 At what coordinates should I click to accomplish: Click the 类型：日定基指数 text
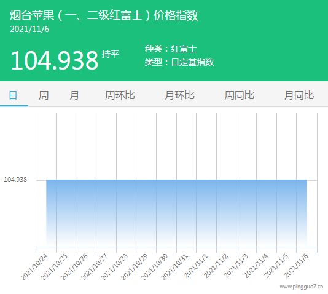pyautogui.click(x=179, y=62)
